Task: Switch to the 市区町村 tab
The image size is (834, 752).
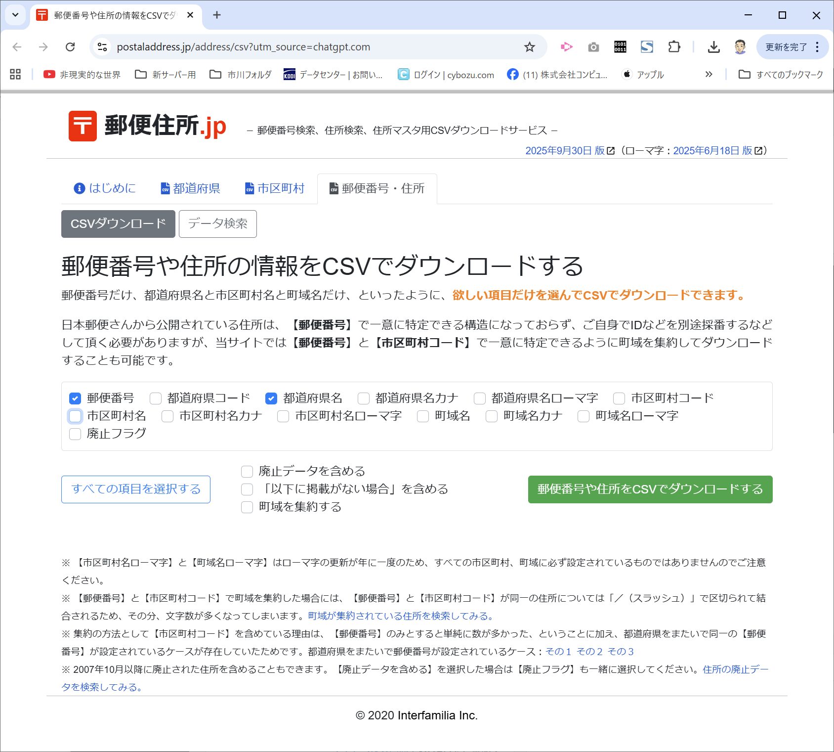Action: tap(275, 188)
